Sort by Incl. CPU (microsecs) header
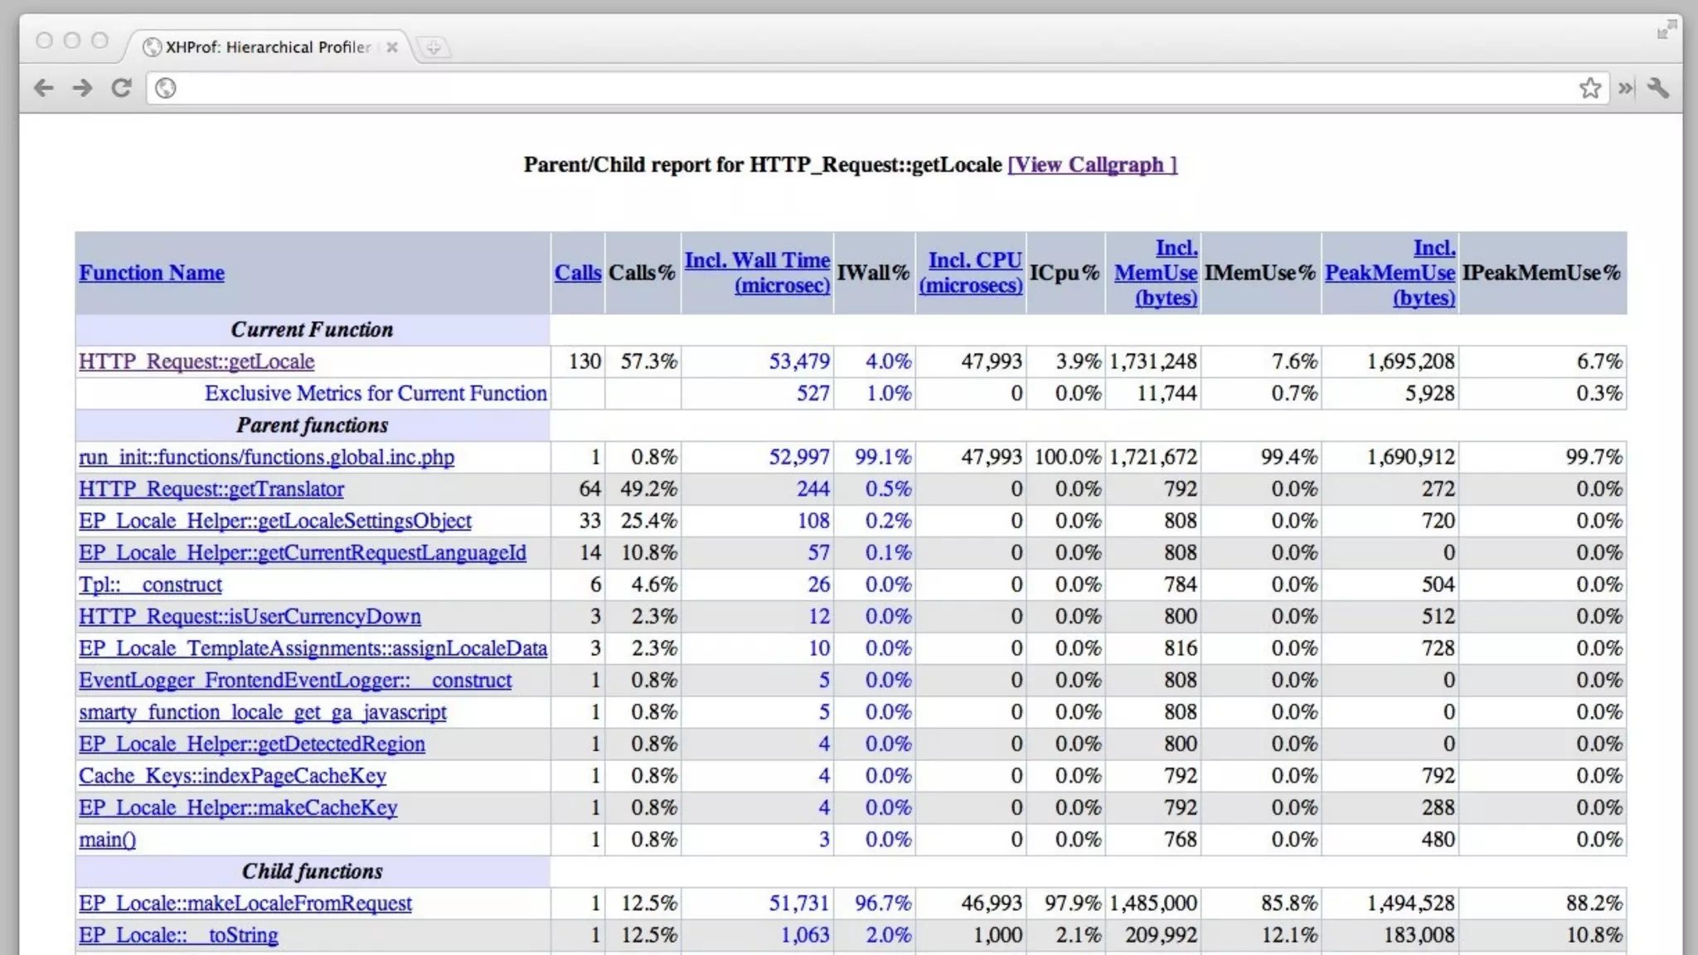 coord(971,273)
